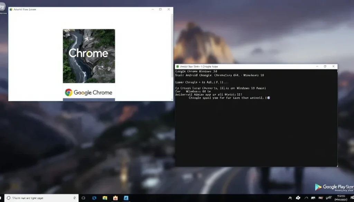Click the round Google Chrome logo

(x=69, y=93)
